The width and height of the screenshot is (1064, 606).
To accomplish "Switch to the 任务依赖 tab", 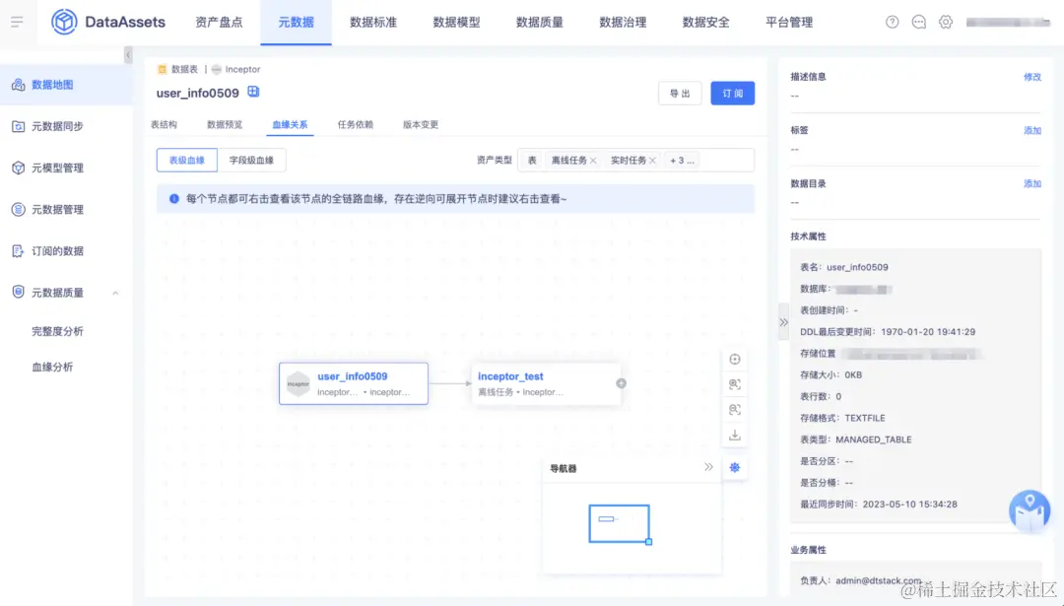I will tap(356, 125).
